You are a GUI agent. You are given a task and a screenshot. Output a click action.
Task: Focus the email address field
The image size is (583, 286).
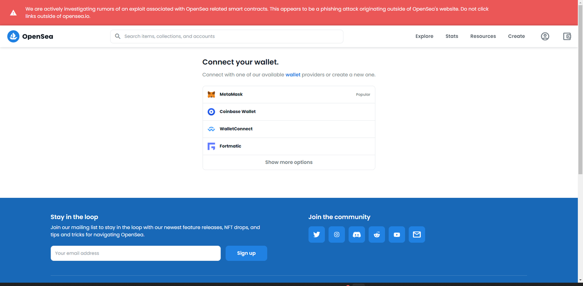coord(136,253)
